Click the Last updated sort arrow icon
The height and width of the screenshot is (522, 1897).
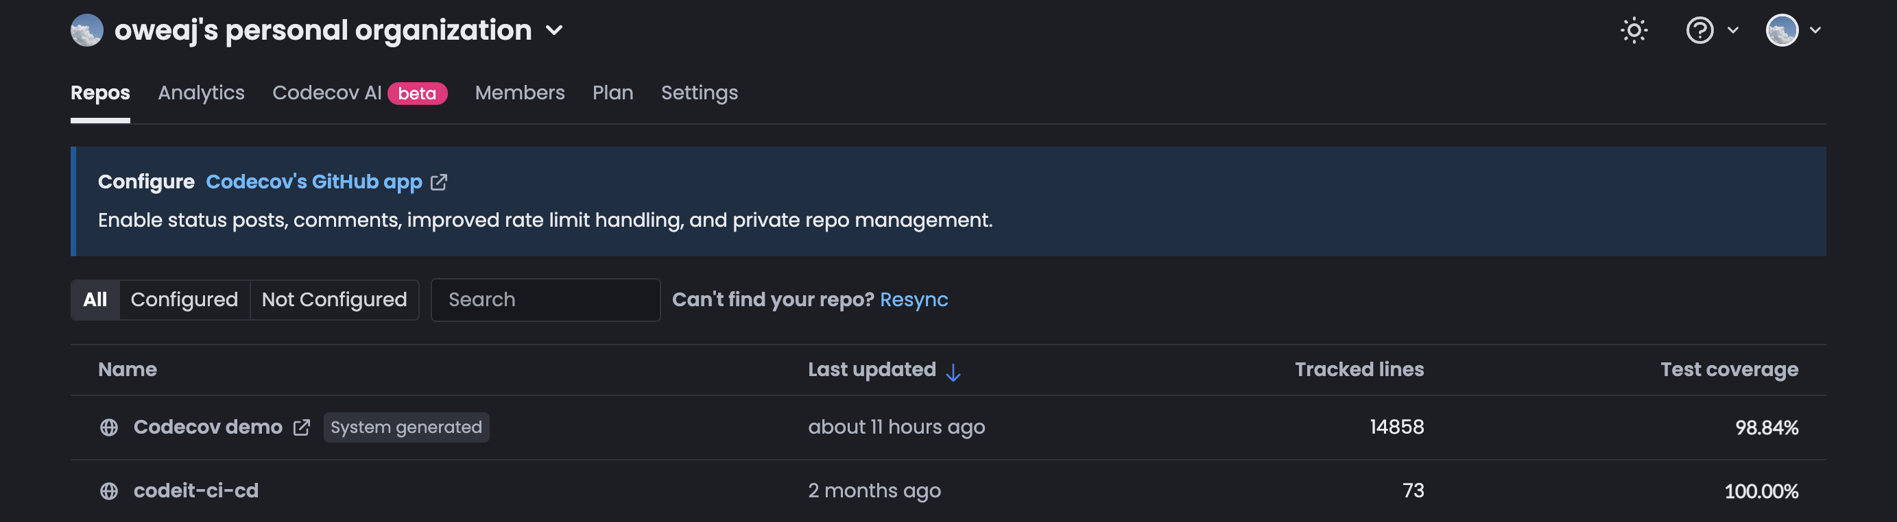953,372
